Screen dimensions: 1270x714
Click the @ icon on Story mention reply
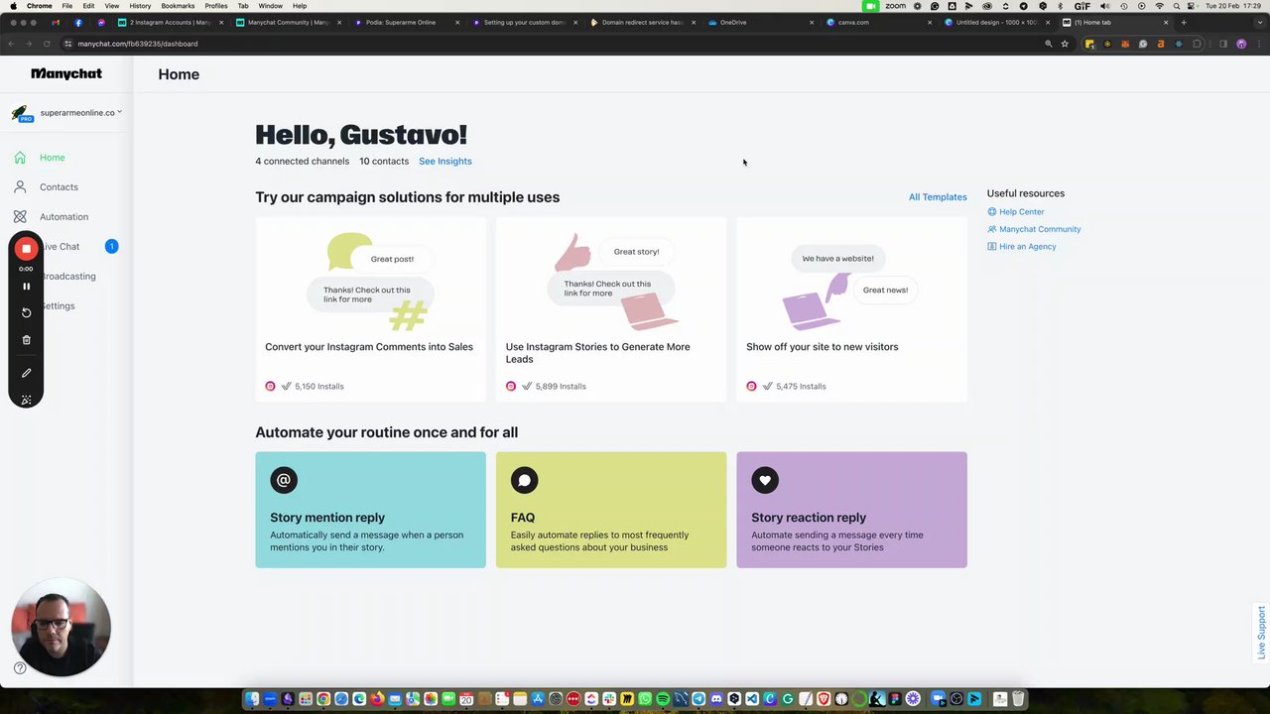point(284,480)
